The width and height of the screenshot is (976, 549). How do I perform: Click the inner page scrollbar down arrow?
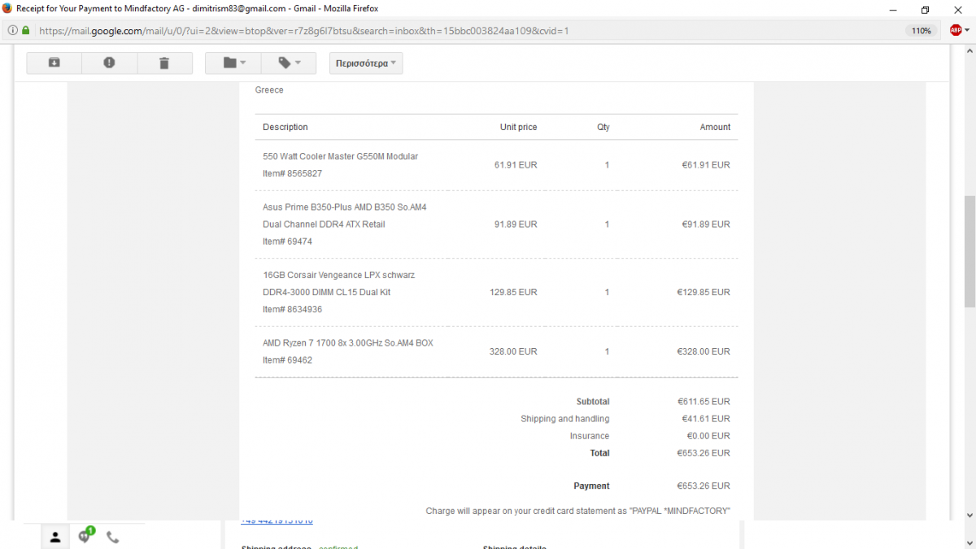pos(969,515)
